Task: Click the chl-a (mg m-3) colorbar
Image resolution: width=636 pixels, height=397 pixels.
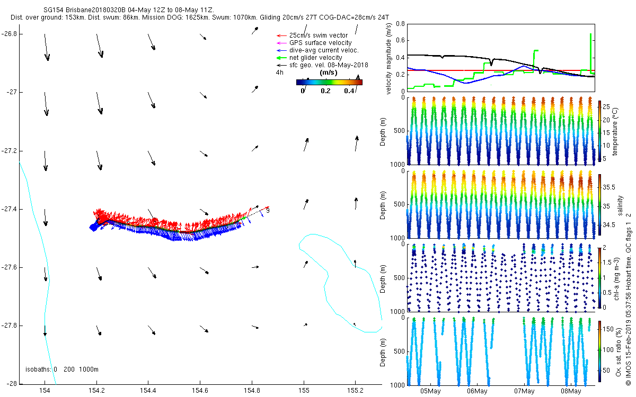Action: [x=599, y=277]
